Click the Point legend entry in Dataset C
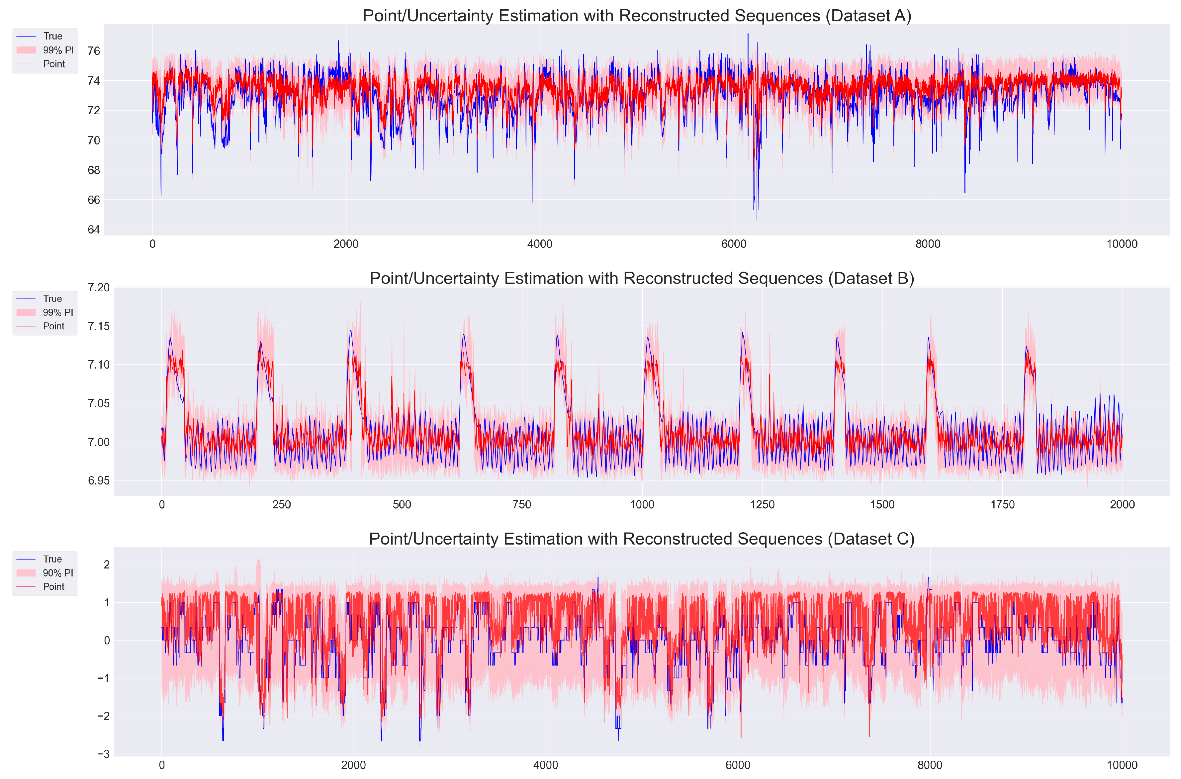Viewport: 1181px width, 779px height. pos(54,587)
